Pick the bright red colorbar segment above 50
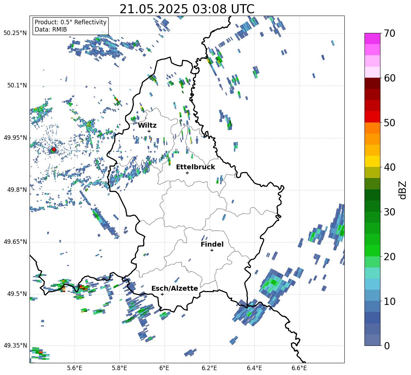Image resolution: width=411 pixels, height=375 pixels. pyautogui.click(x=372, y=117)
